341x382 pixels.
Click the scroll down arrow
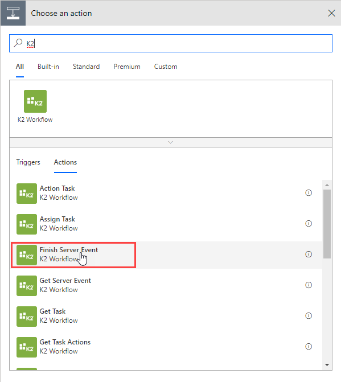(x=327, y=365)
